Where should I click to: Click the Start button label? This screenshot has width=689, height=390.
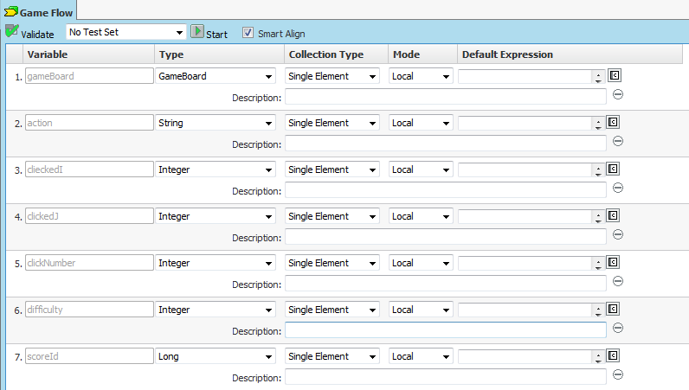[216, 34]
